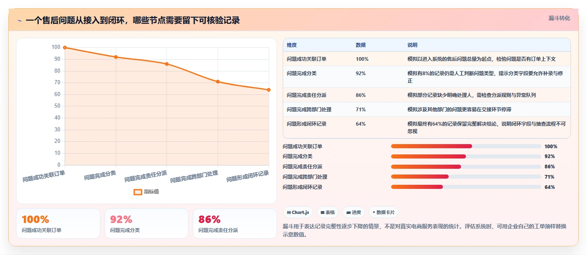The width and height of the screenshot is (587, 255).
Task: Click the 71% value in the table
Action: pyautogui.click(x=361, y=110)
